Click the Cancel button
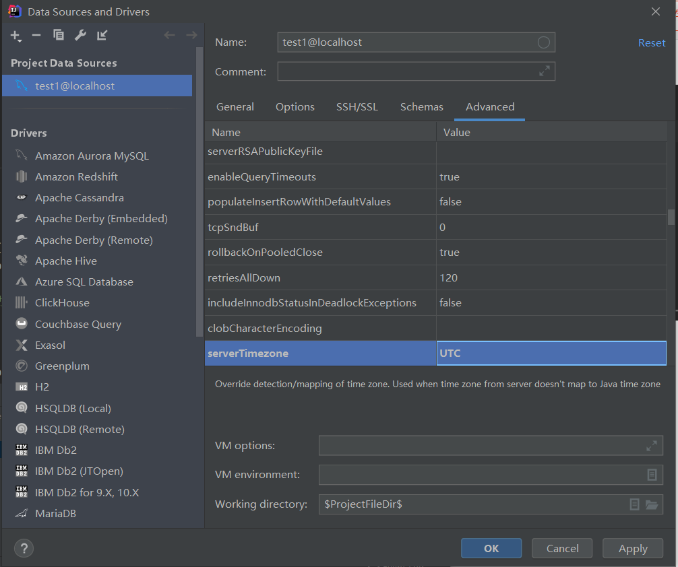 562,548
